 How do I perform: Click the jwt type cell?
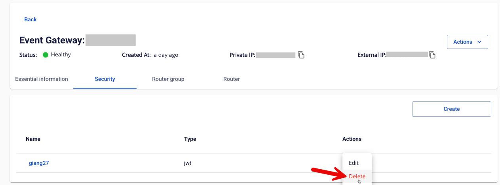pyautogui.click(x=188, y=163)
